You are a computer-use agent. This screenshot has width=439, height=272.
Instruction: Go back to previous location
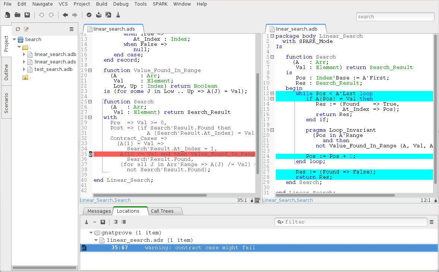click(65, 15)
